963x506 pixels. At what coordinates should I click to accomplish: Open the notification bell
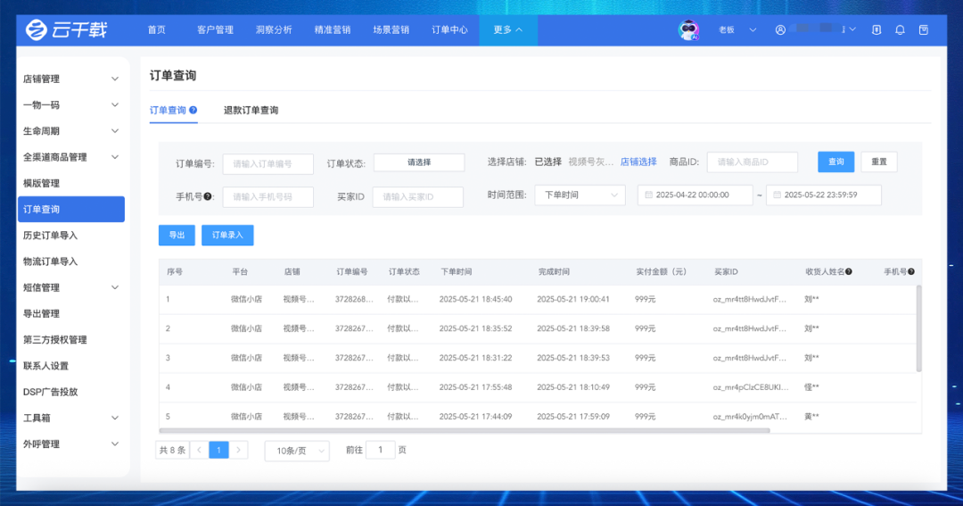(900, 30)
